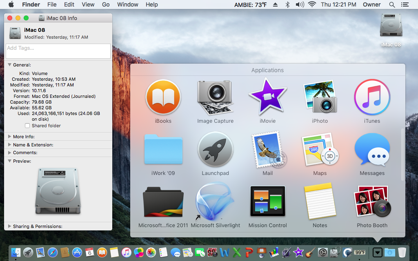Open iBooks in the Applications stack
This screenshot has height=261, width=418.
coord(163,97)
